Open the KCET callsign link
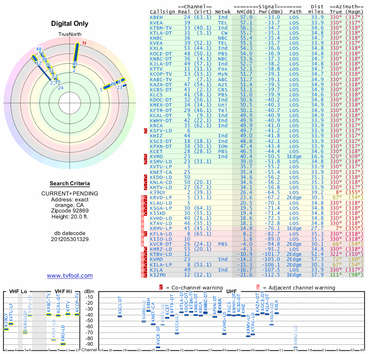This screenshot has width=368, height=354. (156, 151)
